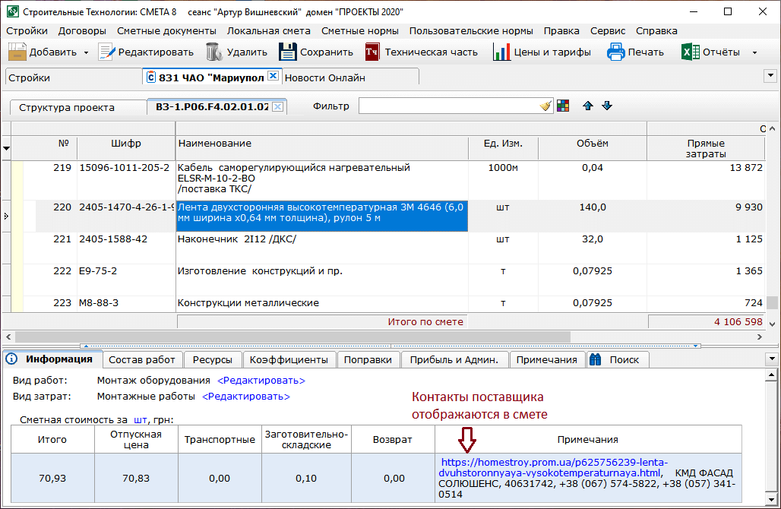Click the Сохранить floppy disk icon
Screen dimensions: 781x509
point(287,52)
